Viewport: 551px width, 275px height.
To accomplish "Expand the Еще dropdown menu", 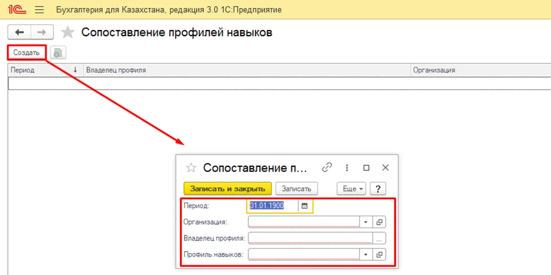I will pyautogui.click(x=351, y=188).
